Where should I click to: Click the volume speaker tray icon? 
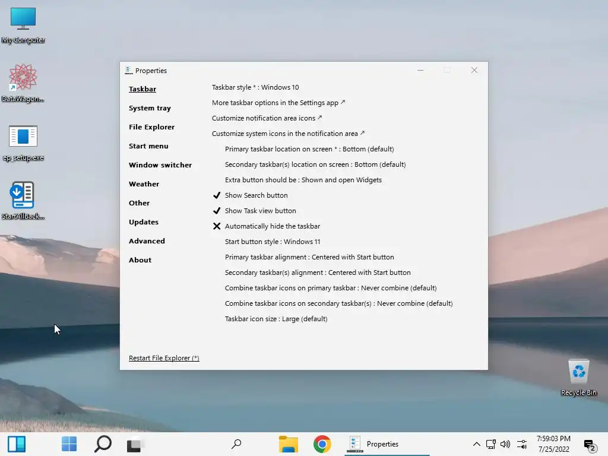click(x=505, y=444)
